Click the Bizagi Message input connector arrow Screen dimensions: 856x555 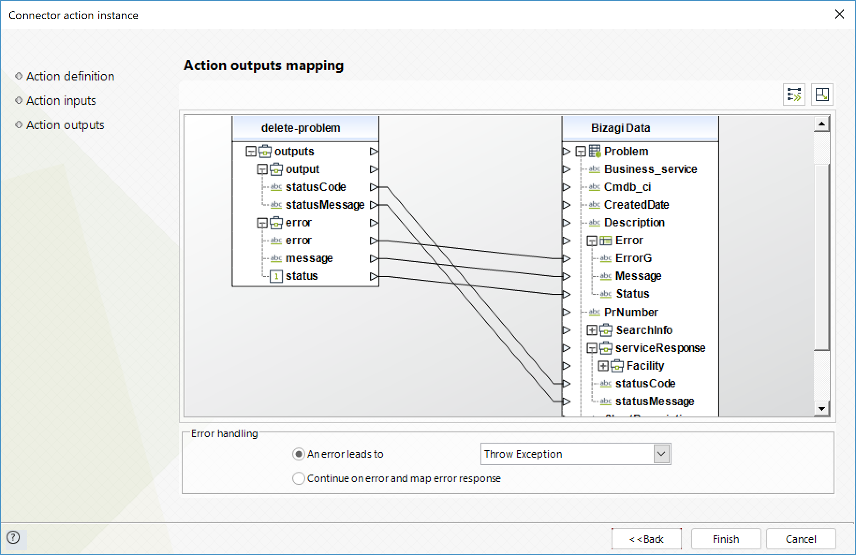click(567, 276)
